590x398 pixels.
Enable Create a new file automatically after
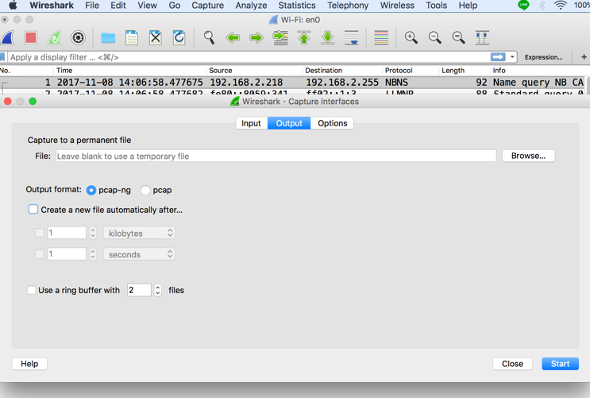click(33, 210)
